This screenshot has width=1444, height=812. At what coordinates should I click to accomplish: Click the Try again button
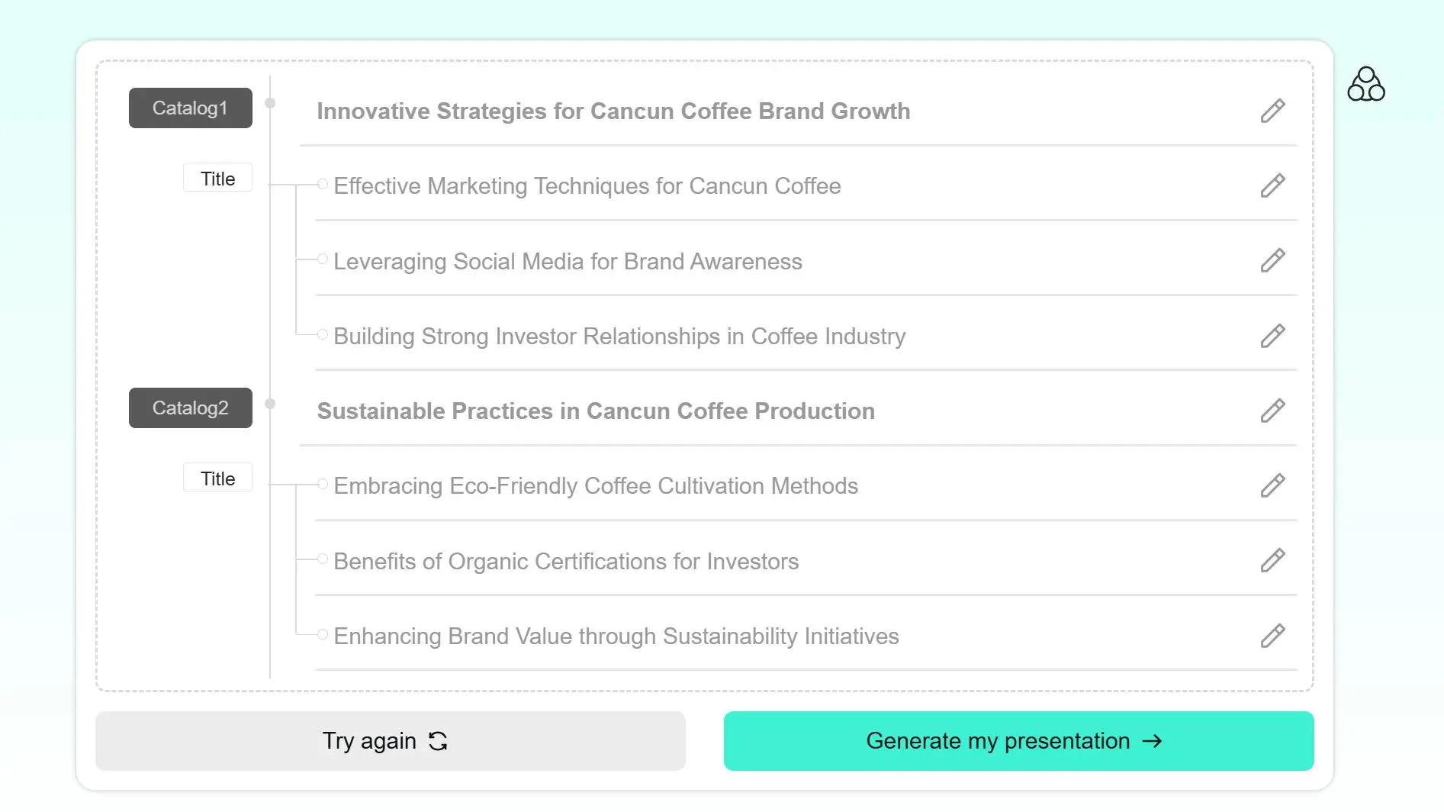(391, 741)
